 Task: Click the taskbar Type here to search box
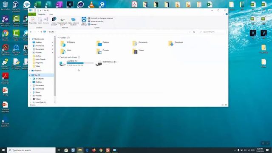[31, 150]
